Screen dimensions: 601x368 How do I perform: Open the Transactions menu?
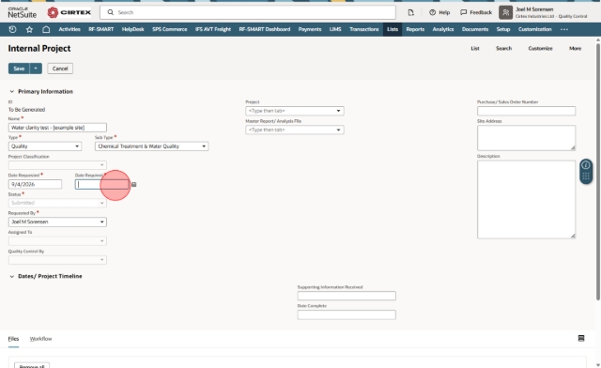pos(364,29)
